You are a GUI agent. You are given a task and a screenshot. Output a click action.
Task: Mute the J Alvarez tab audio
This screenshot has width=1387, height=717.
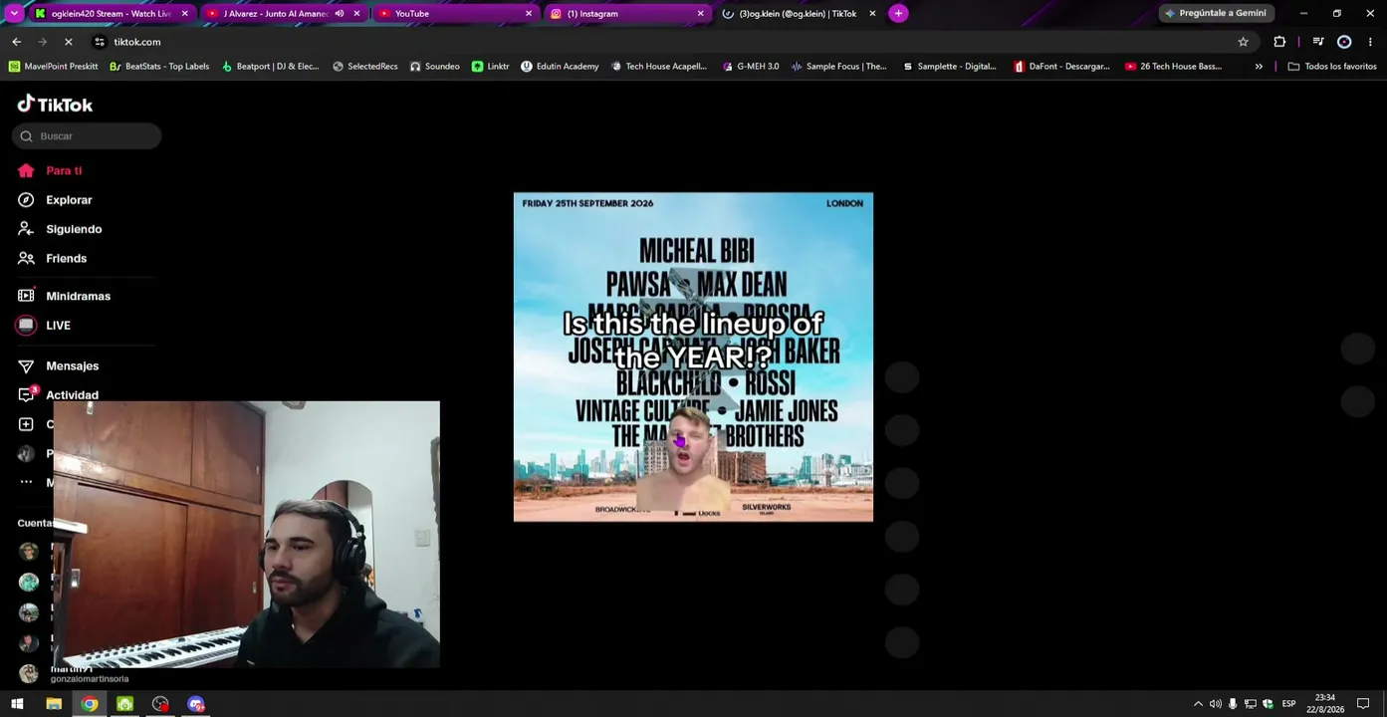coord(340,14)
